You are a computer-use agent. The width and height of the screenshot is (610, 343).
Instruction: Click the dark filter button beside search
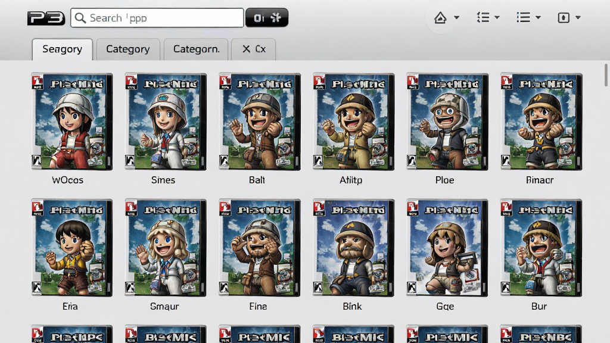(267, 18)
